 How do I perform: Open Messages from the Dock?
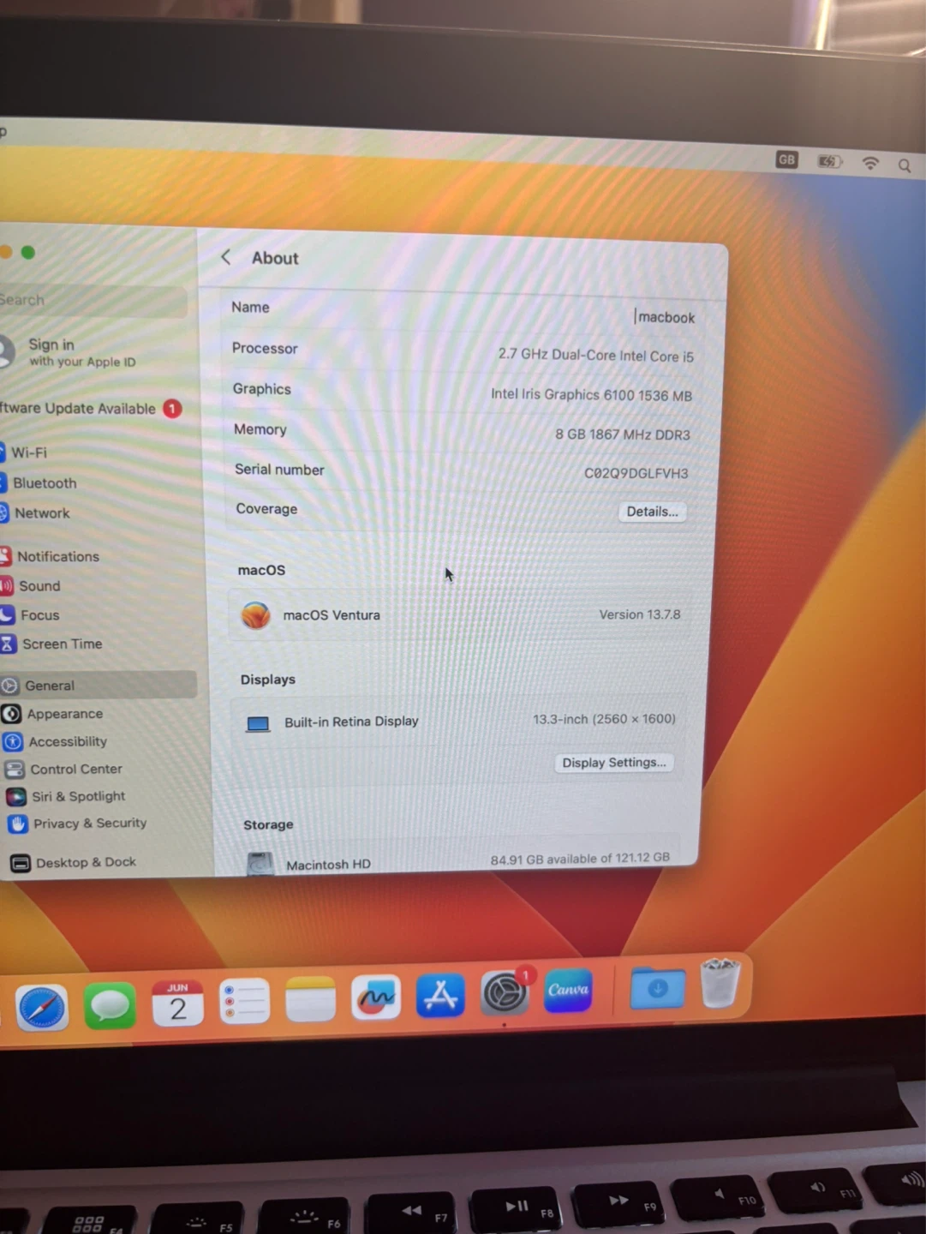(x=110, y=1005)
